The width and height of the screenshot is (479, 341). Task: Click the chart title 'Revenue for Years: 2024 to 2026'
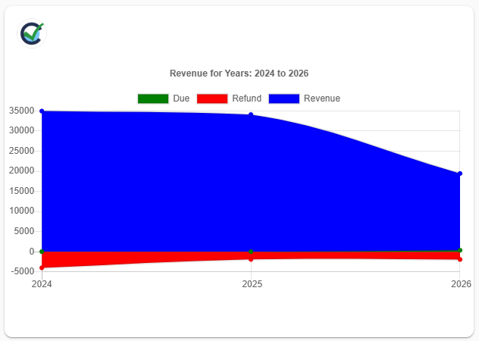pyautogui.click(x=239, y=74)
